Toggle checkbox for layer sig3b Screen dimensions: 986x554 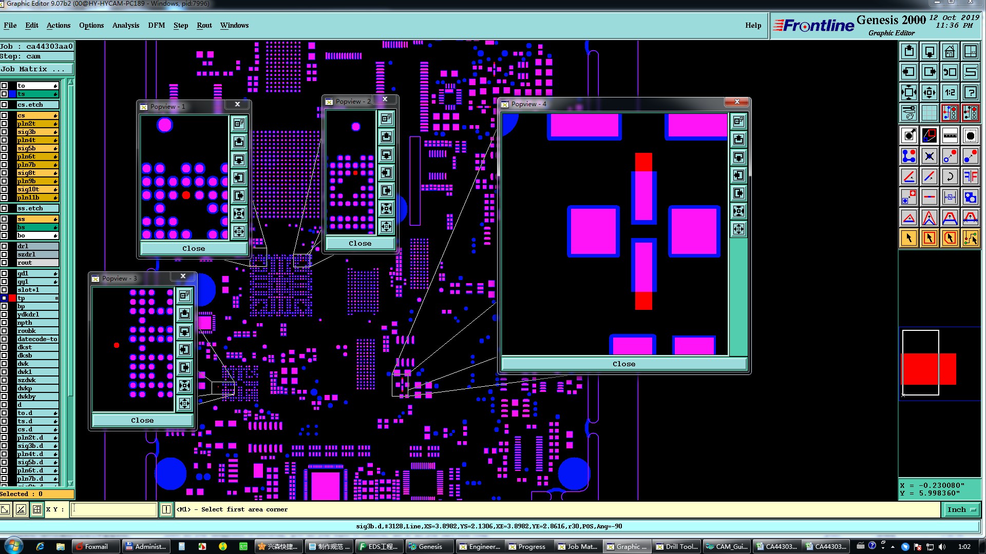(4, 132)
